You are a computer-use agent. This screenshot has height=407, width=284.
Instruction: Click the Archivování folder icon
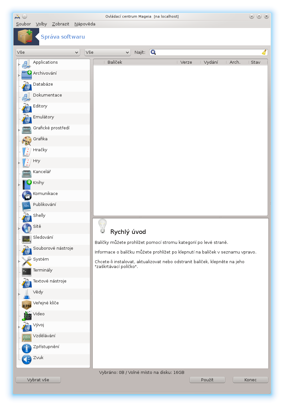point(27,75)
